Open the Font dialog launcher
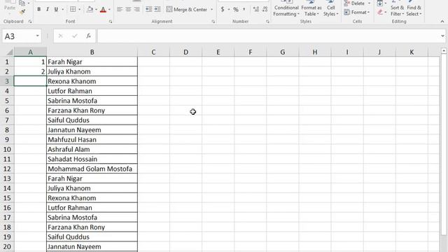Screen dimensions: 448x252 click(111, 22)
